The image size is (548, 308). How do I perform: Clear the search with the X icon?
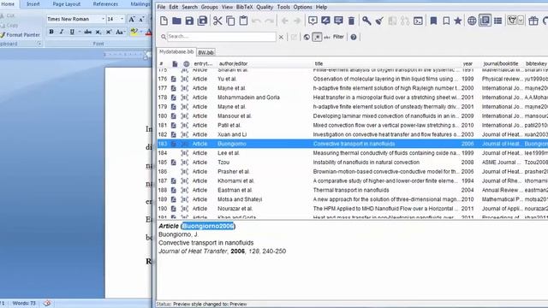(x=281, y=37)
